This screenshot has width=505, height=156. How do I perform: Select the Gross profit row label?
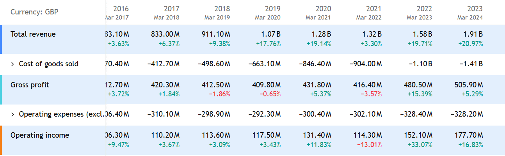coord(30,85)
